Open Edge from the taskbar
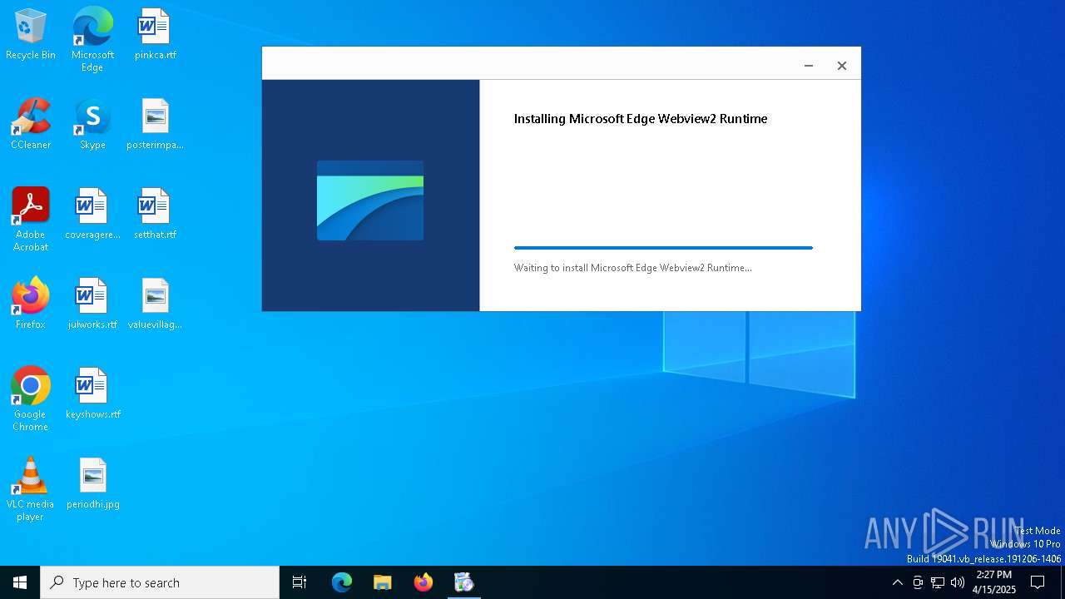 click(x=342, y=582)
